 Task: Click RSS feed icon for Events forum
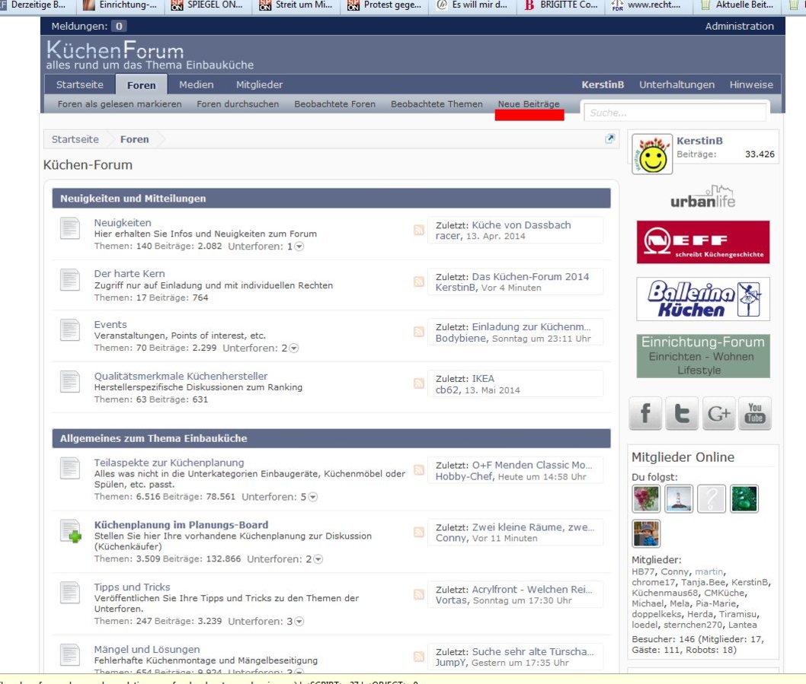pyautogui.click(x=419, y=332)
